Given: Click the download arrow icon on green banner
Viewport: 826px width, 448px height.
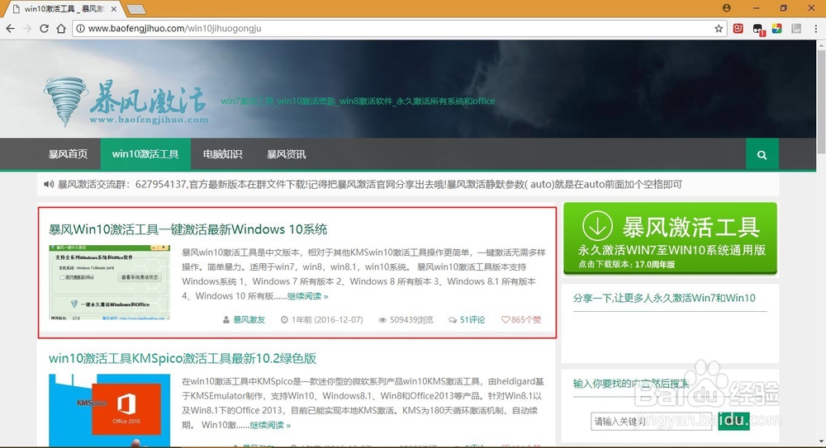Looking at the screenshot, I should tap(597, 226).
